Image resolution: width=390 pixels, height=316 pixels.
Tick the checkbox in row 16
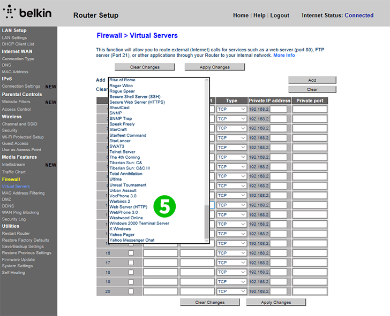click(x=131, y=253)
